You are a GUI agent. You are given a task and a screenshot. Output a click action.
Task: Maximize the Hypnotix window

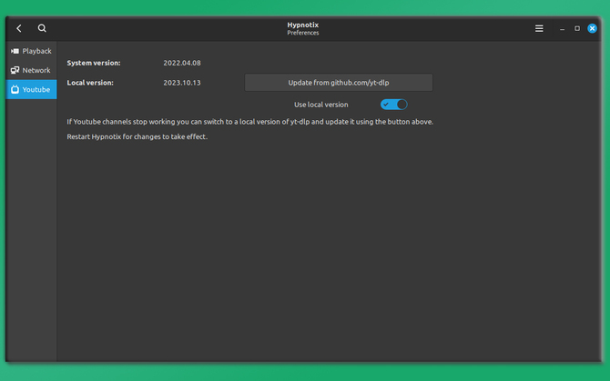click(x=577, y=28)
